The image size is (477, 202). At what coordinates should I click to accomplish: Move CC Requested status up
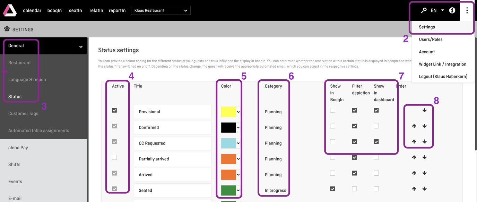coord(414,142)
